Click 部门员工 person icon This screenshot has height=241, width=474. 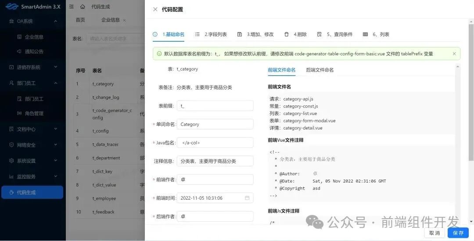(11, 83)
